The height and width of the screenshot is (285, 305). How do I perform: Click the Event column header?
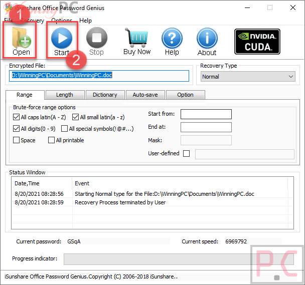[180, 183]
